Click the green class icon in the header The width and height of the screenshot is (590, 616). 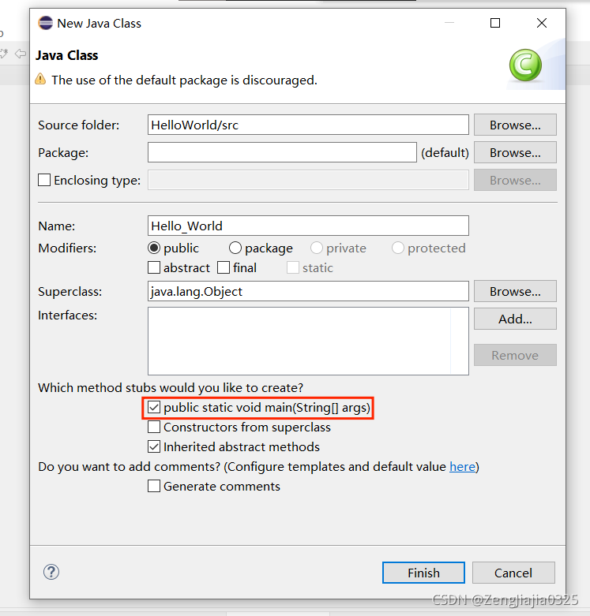(x=525, y=65)
